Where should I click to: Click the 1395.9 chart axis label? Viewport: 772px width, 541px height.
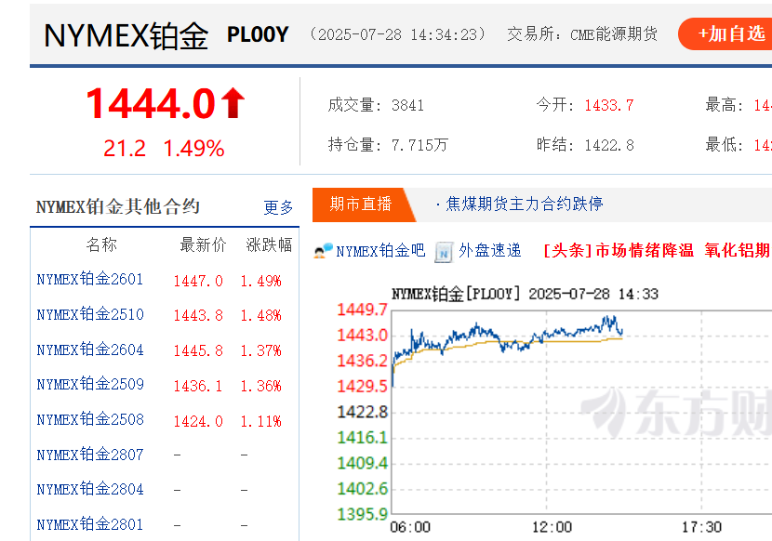pyautogui.click(x=362, y=514)
